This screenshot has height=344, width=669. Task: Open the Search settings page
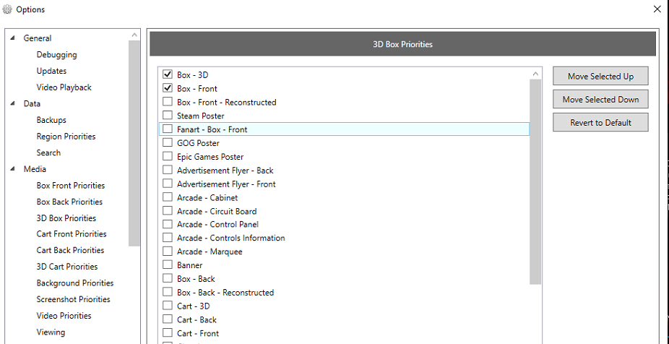(x=48, y=152)
